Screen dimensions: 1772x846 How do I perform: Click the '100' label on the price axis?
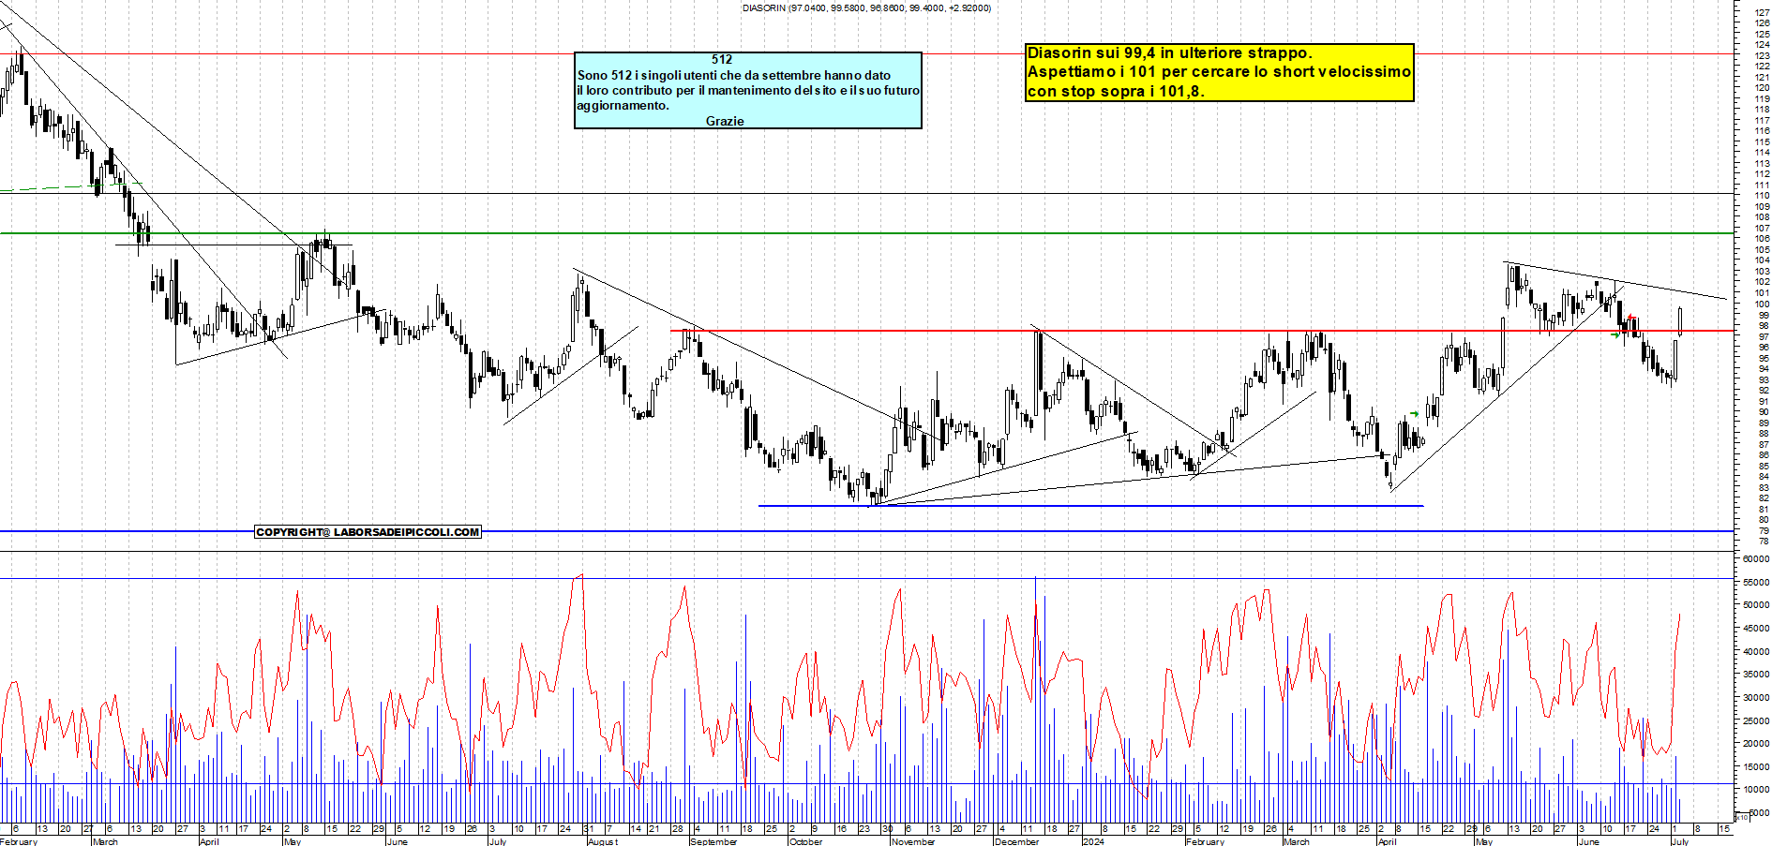tap(1762, 304)
